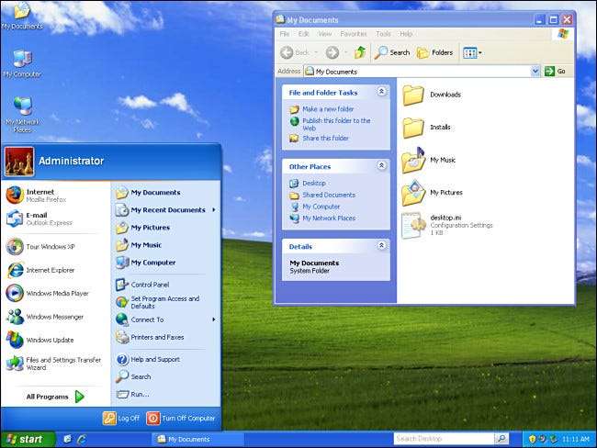Open My Computer desktop icon
This screenshot has width=597, height=448.
[x=20, y=63]
